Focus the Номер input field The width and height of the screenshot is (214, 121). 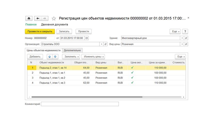pos(44,38)
